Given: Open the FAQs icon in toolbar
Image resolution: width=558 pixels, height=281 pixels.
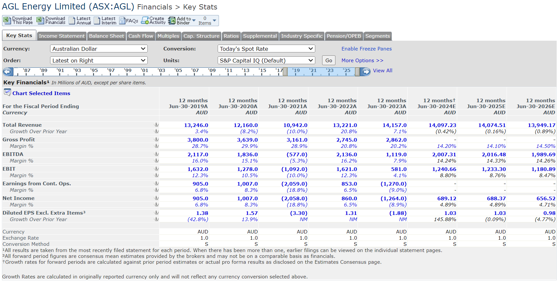Looking at the screenshot, I should coord(122,21).
